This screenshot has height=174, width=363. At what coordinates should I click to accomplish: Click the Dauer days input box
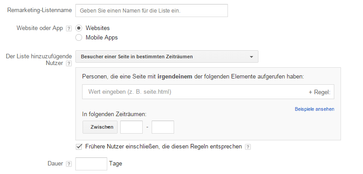pyautogui.click(x=91, y=164)
